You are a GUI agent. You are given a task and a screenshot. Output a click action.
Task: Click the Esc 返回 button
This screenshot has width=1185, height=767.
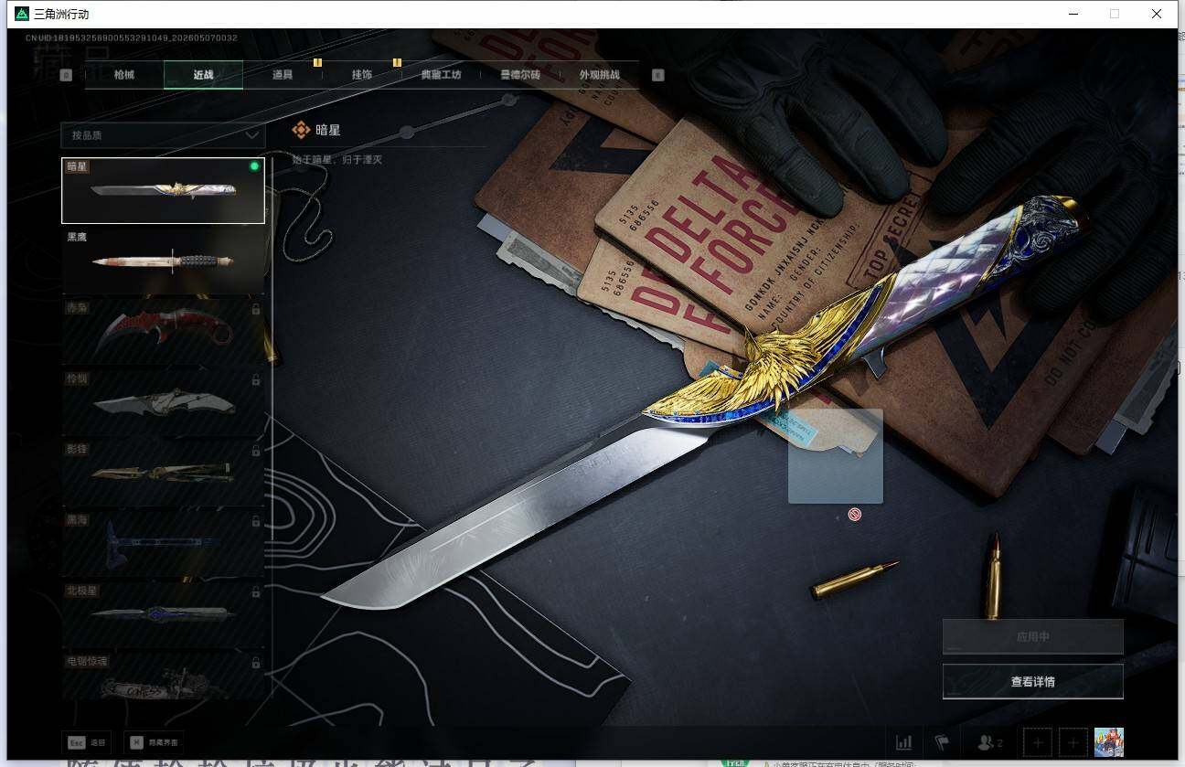[x=87, y=742]
